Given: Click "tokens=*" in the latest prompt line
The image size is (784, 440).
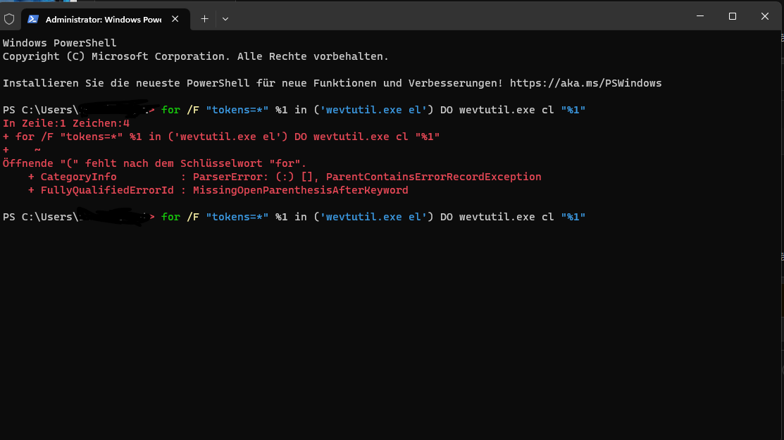Looking at the screenshot, I should click(x=237, y=217).
